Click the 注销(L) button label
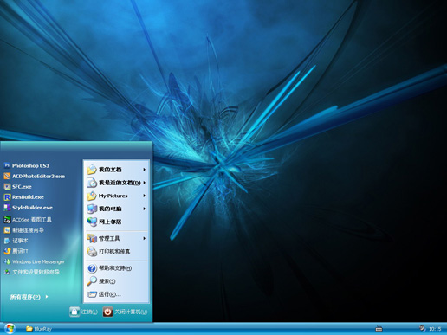This screenshot has width=447, height=335. [89, 312]
